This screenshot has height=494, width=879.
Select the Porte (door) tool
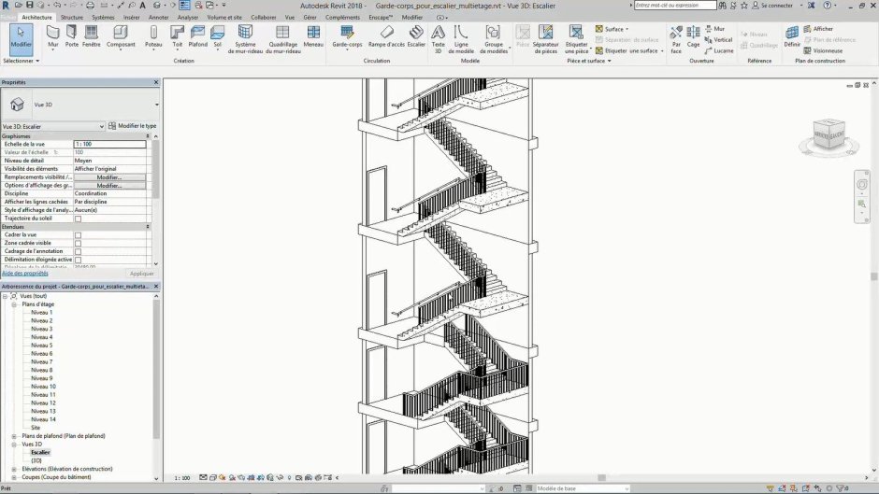72,36
